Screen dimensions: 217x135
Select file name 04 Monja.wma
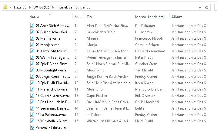[48, 44]
